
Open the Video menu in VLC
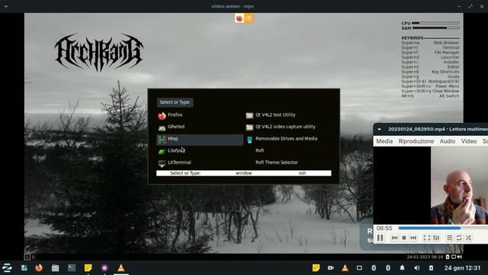469,141
